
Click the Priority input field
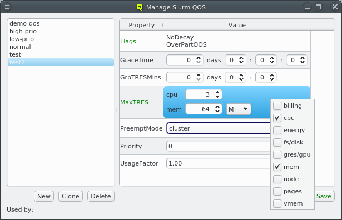(219, 146)
